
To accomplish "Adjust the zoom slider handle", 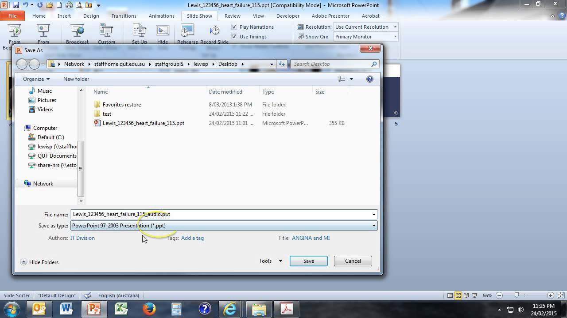I will [x=517, y=295].
